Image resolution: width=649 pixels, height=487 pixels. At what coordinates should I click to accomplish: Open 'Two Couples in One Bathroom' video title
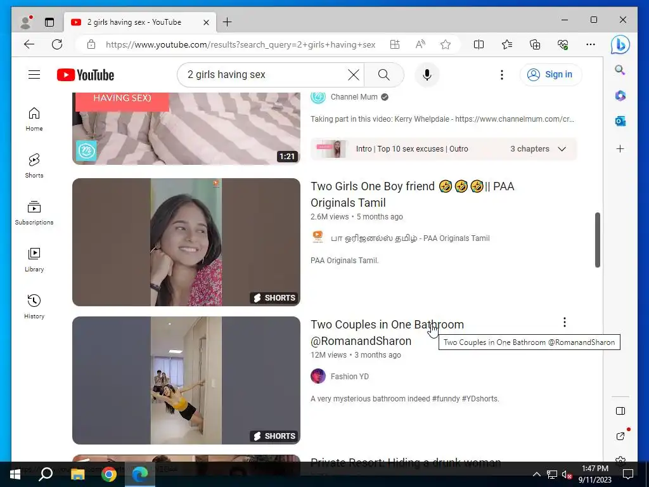coord(387,332)
